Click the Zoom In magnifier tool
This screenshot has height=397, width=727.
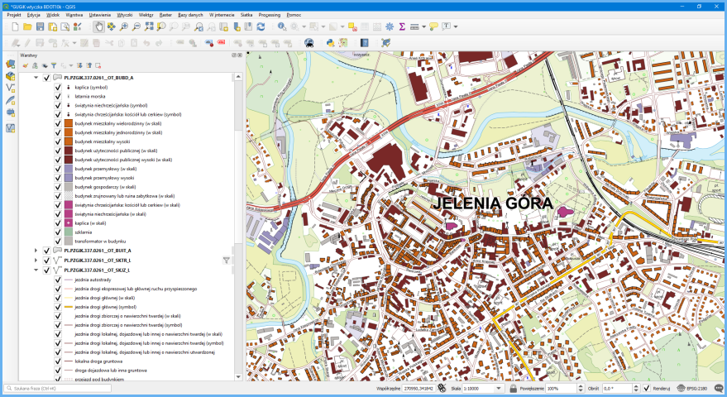pos(124,26)
